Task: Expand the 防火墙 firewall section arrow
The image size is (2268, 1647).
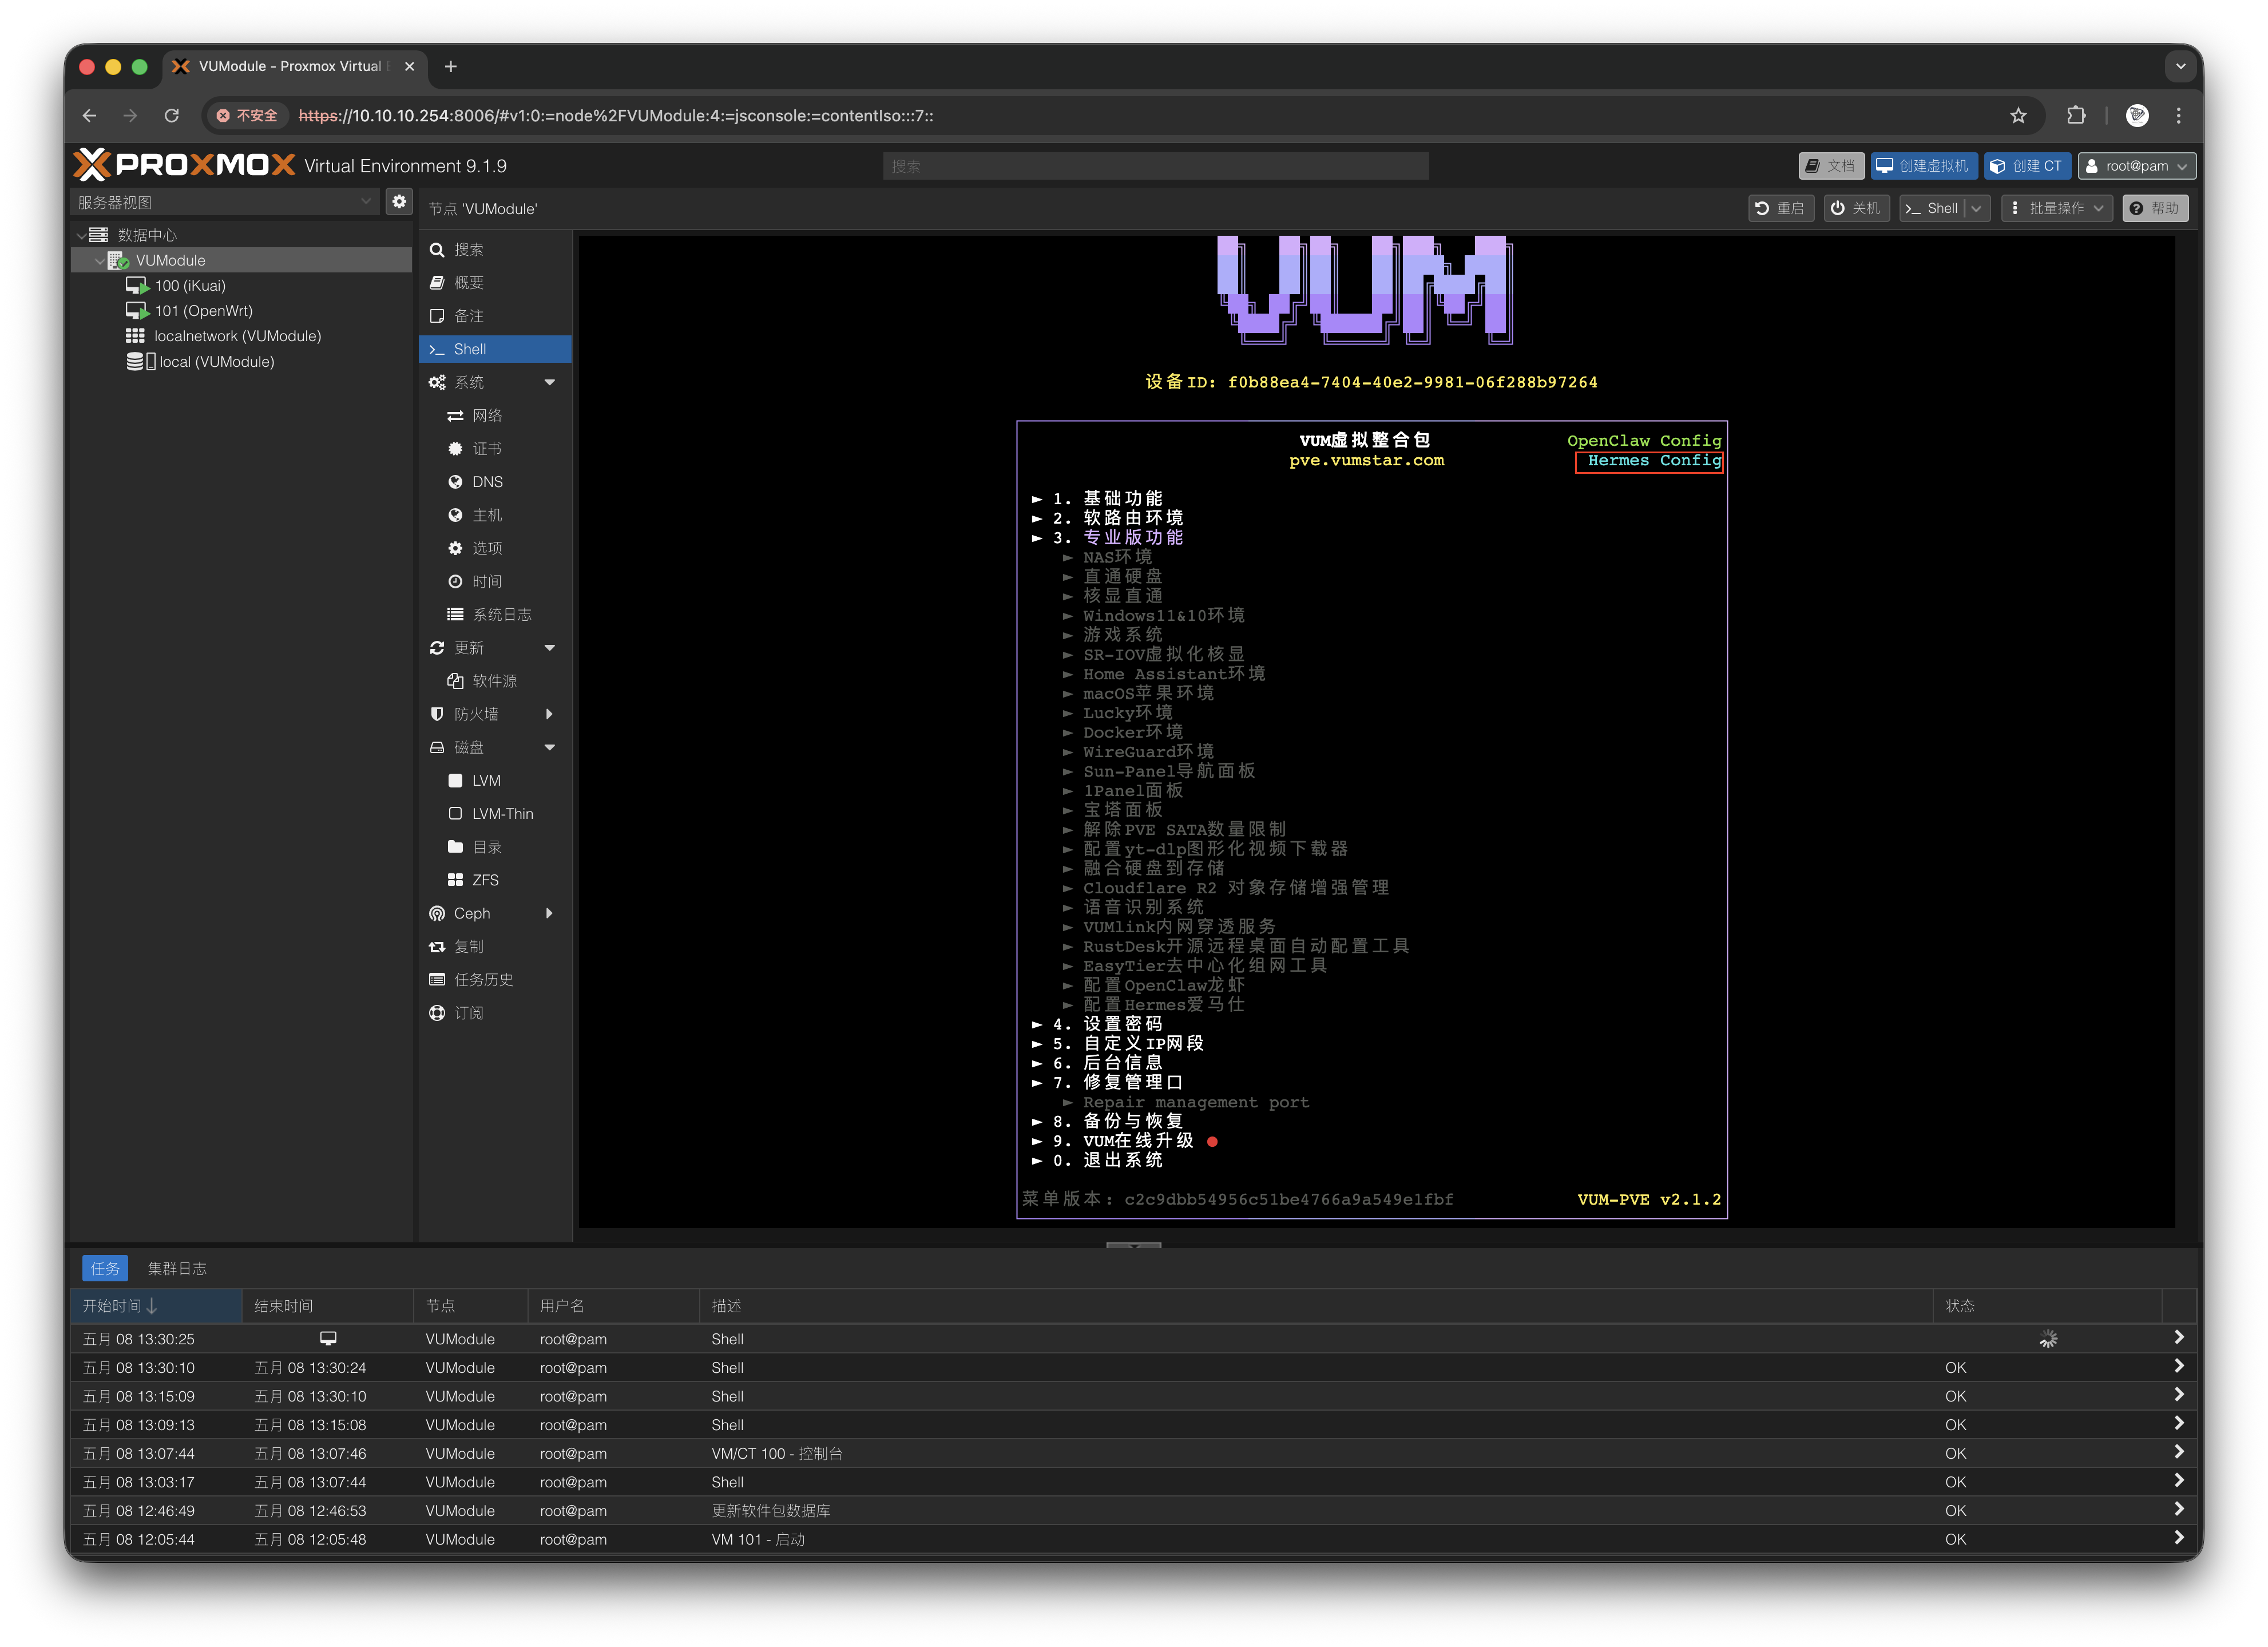Action: 549,714
